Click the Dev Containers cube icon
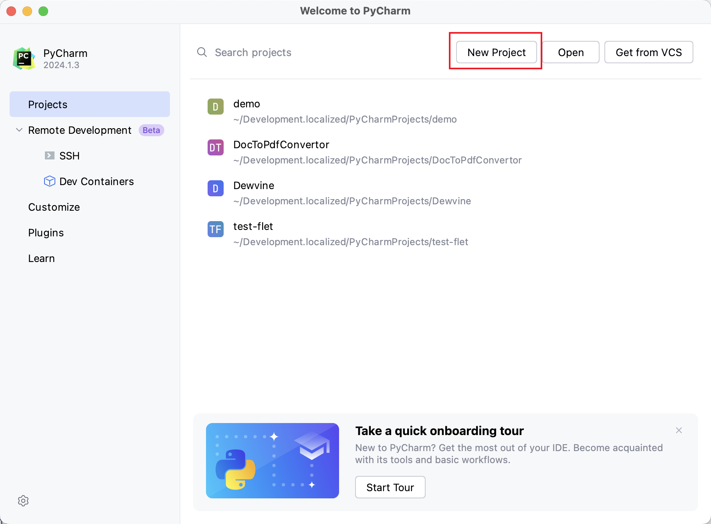Screen dimensions: 711x524 (50, 181)
